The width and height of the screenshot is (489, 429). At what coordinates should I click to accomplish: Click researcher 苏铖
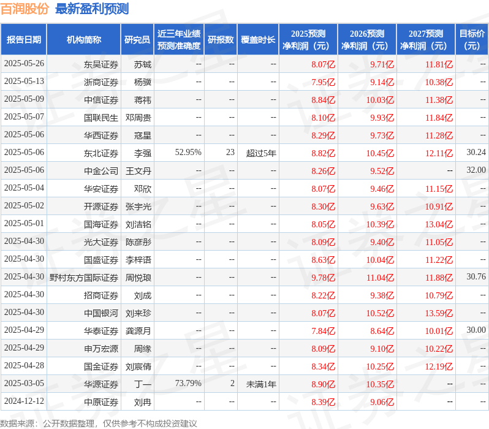143,64
